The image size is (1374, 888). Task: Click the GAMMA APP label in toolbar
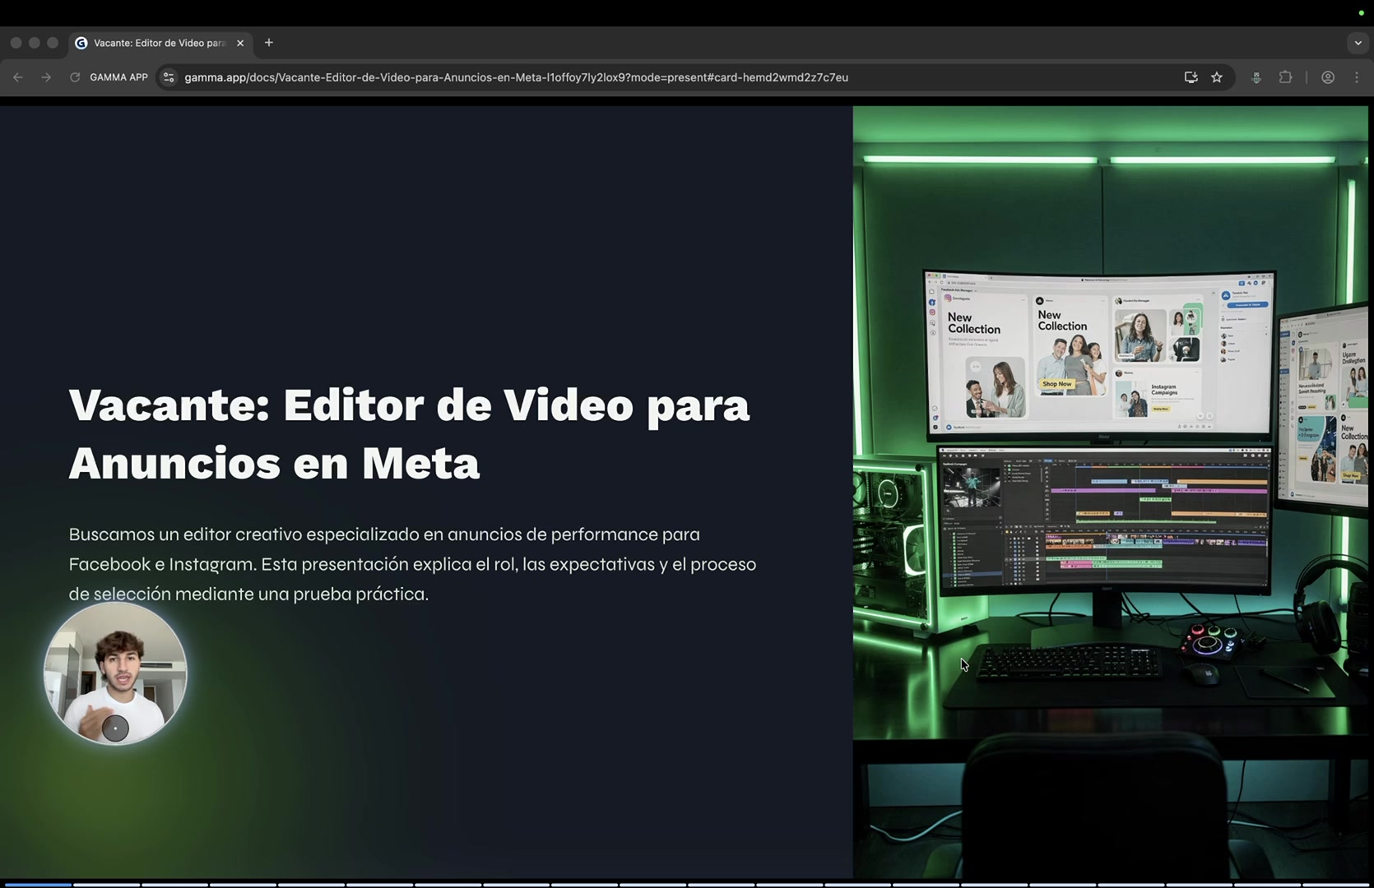pos(118,77)
